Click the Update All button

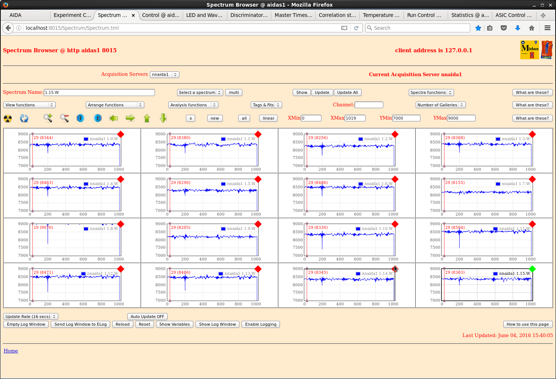(348, 92)
